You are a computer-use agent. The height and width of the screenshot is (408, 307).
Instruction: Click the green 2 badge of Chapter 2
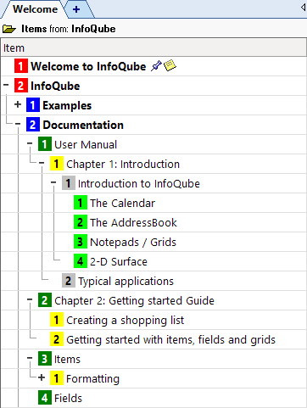point(45,300)
